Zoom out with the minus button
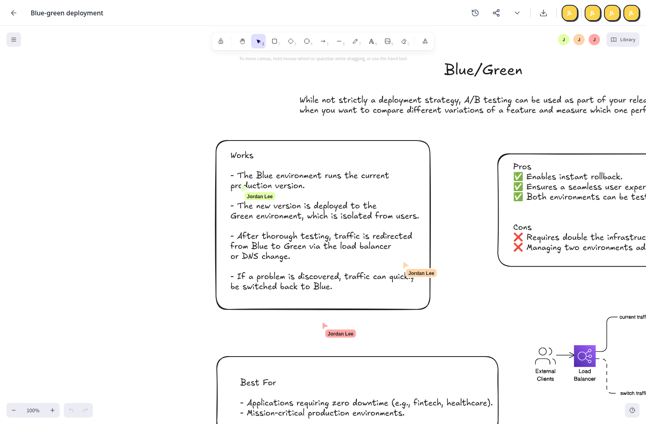Viewport: 646px width, 424px height. pyautogui.click(x=14, y=410)
